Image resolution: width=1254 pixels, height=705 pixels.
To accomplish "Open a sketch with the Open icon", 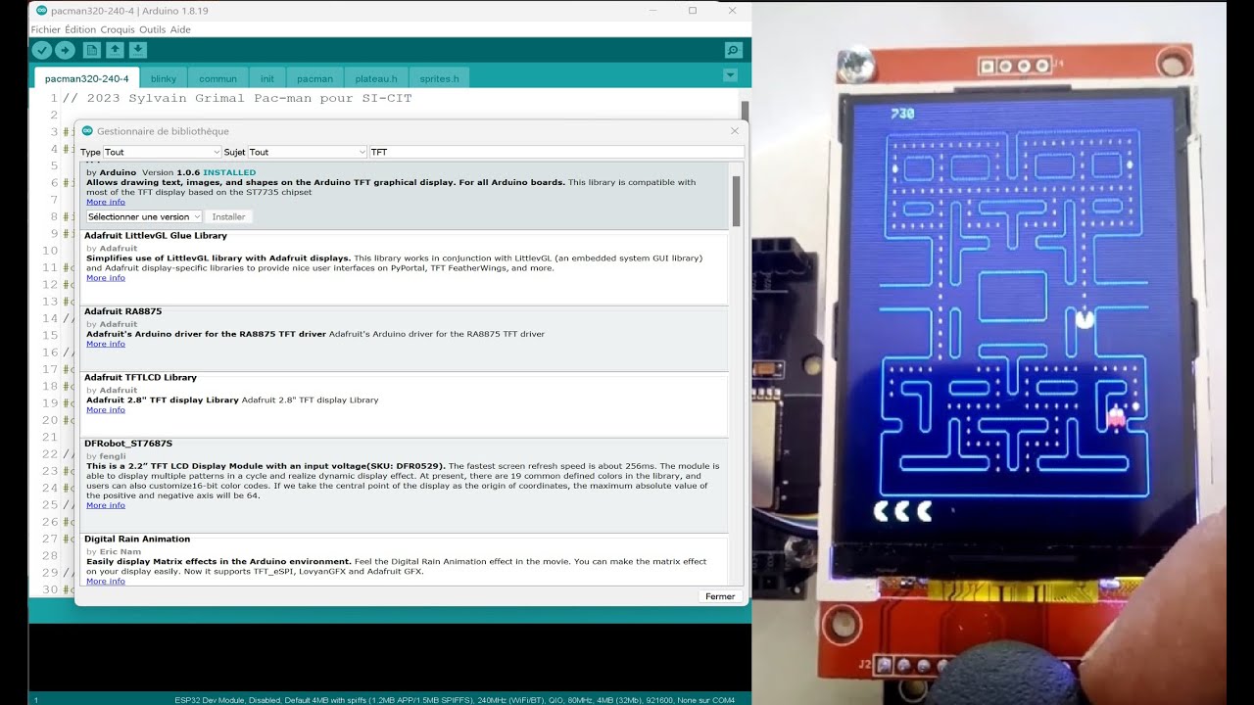I will click(115, 50).
